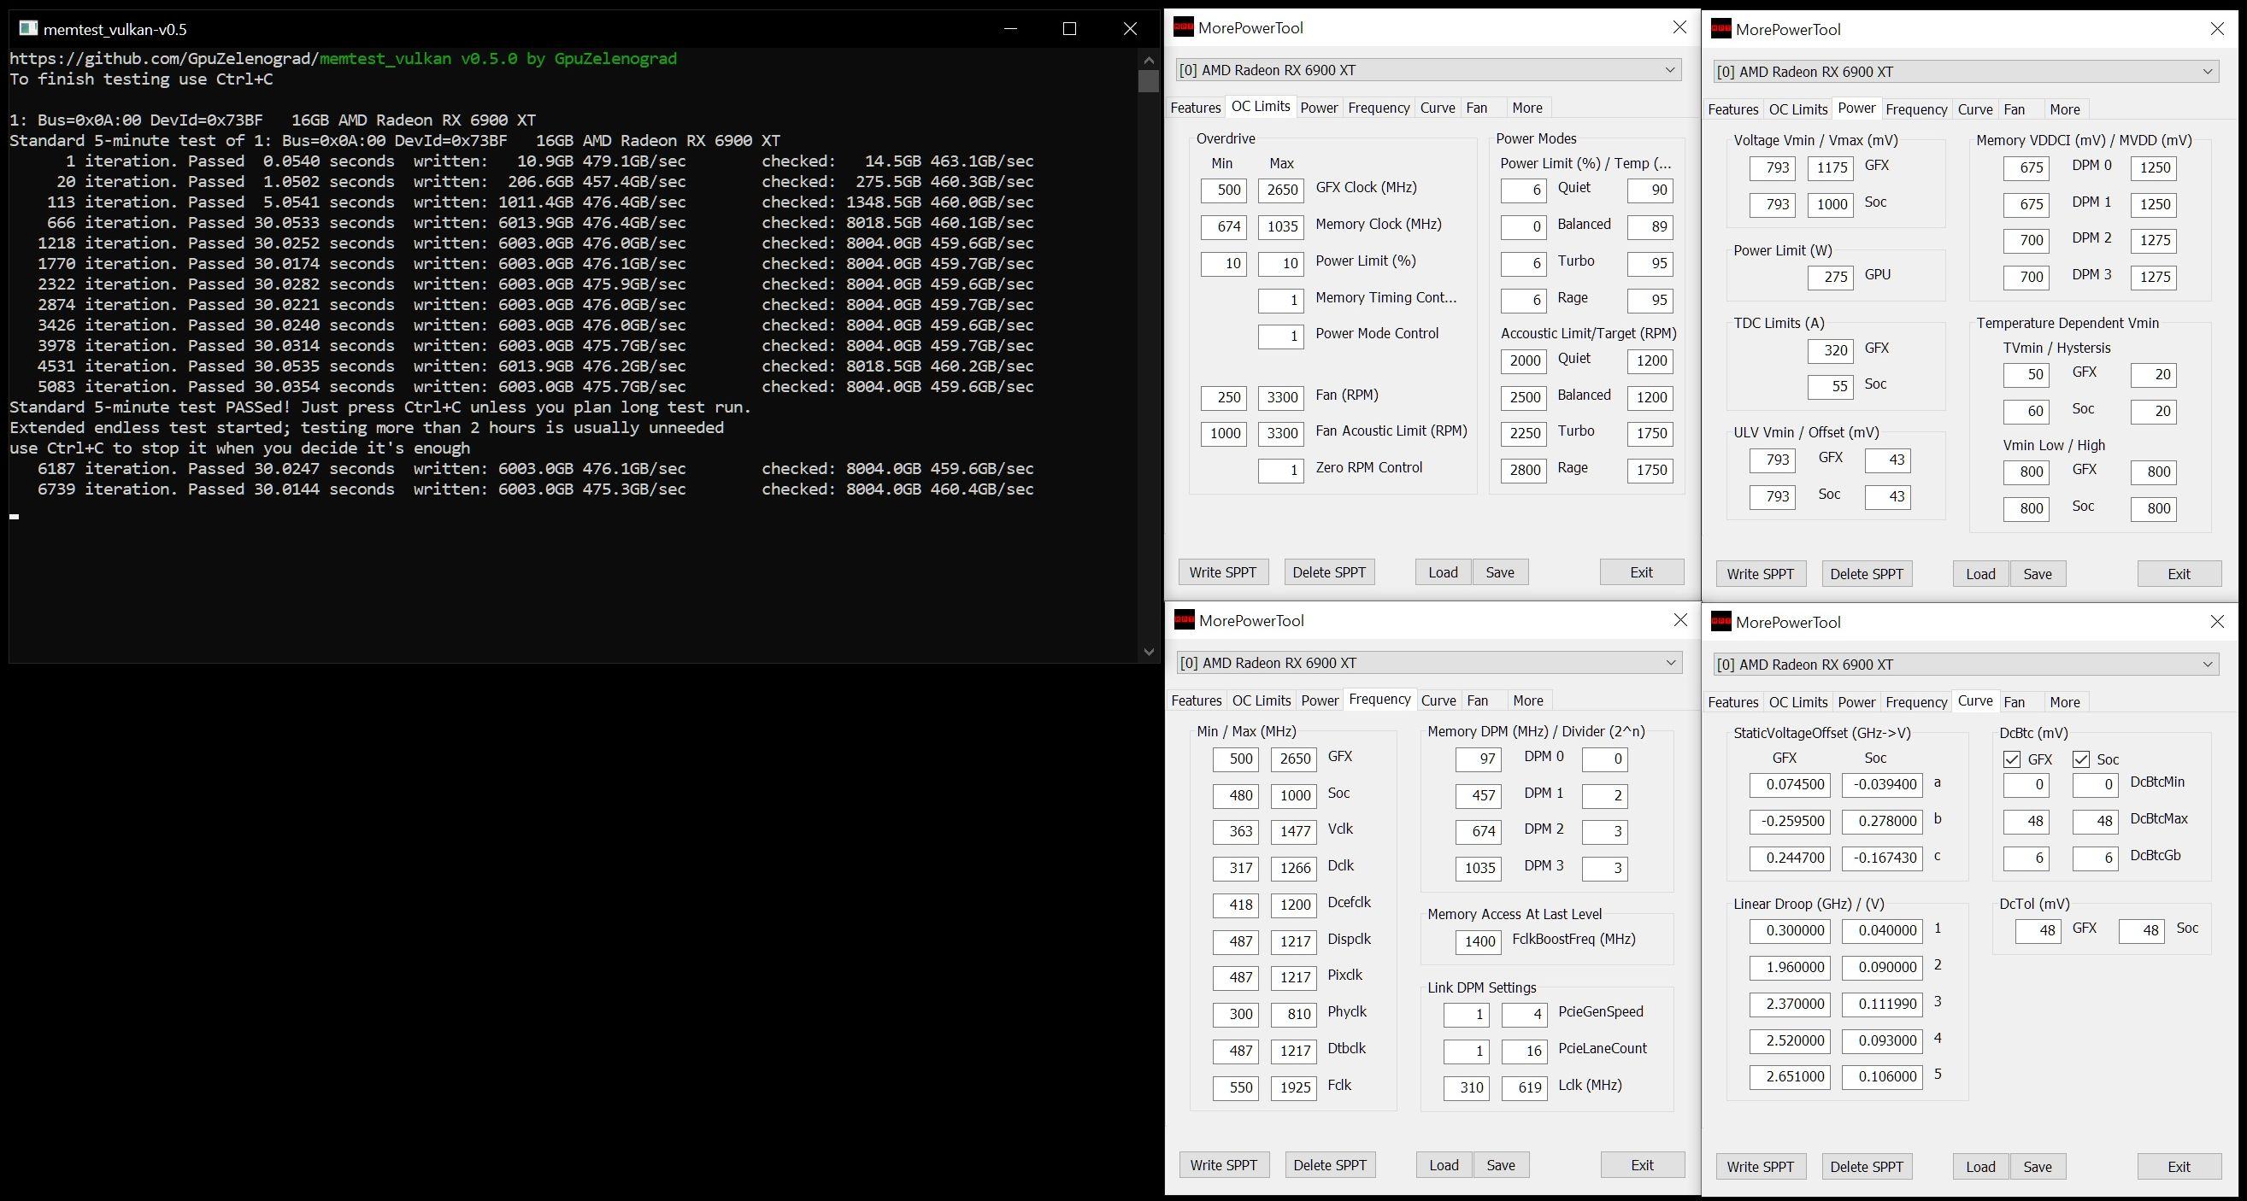Click Exit in the Curve window

[x=2179, y=1167]
